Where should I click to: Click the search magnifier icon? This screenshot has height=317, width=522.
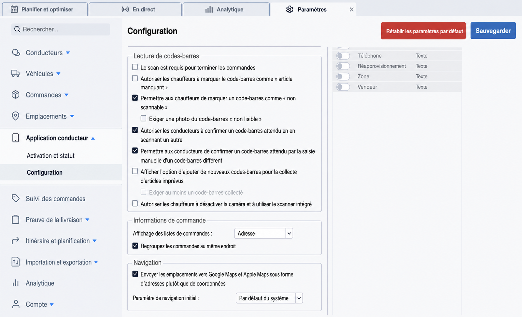pos(17,29)
